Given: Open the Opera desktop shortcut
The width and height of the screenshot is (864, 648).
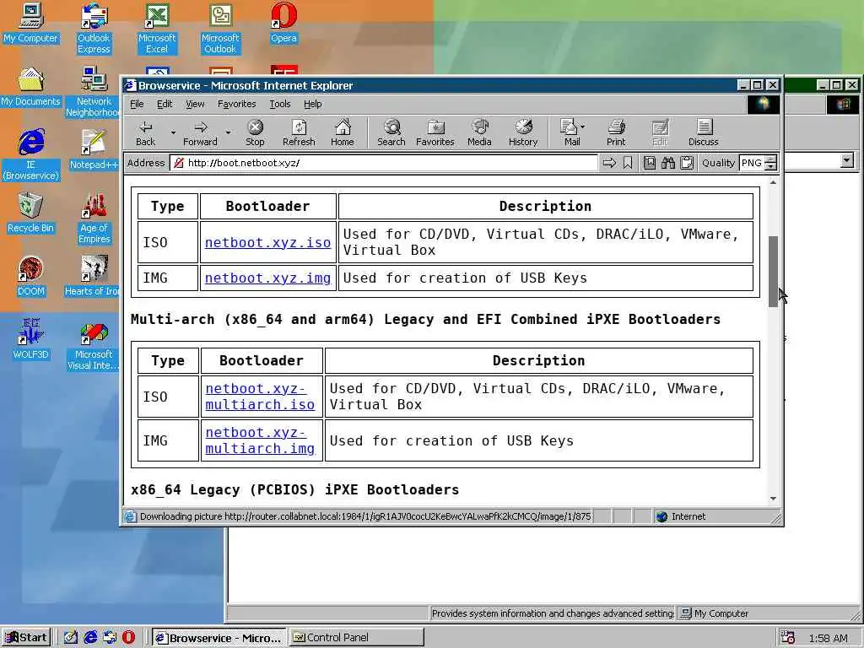Looking at the screenshot, I should coord(283,23).
